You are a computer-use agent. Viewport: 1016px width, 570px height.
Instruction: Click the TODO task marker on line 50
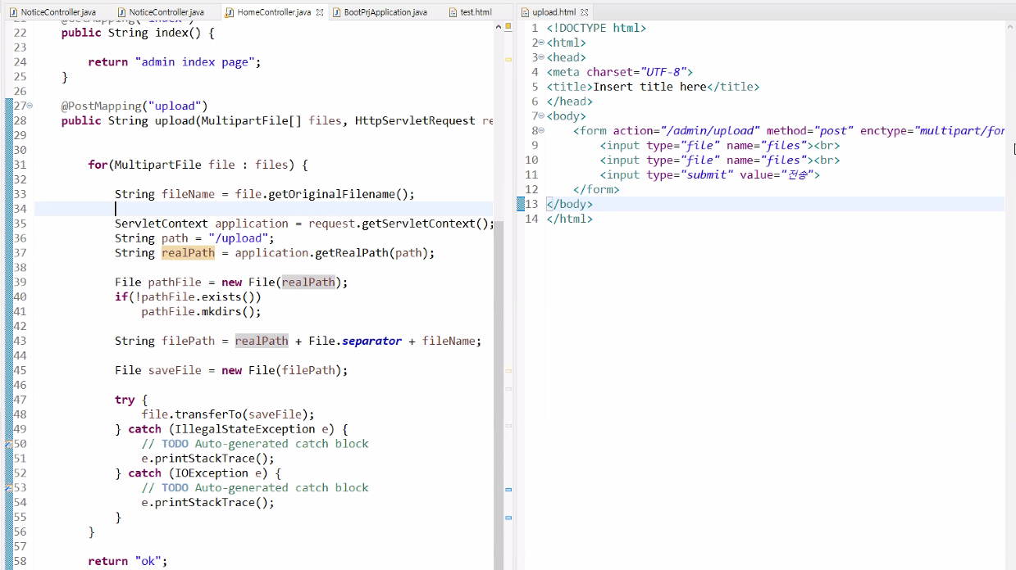[8, 444]
